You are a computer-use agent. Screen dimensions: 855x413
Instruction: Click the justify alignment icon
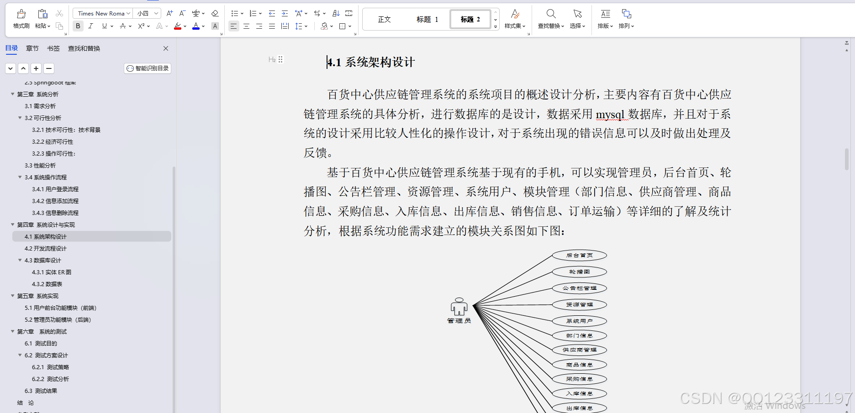pos(272,26)
